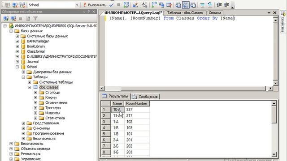The width and height of the screenshot is (287, 161).
Task: Switch output to Results to Text
Action: click(x=178, y=5)
